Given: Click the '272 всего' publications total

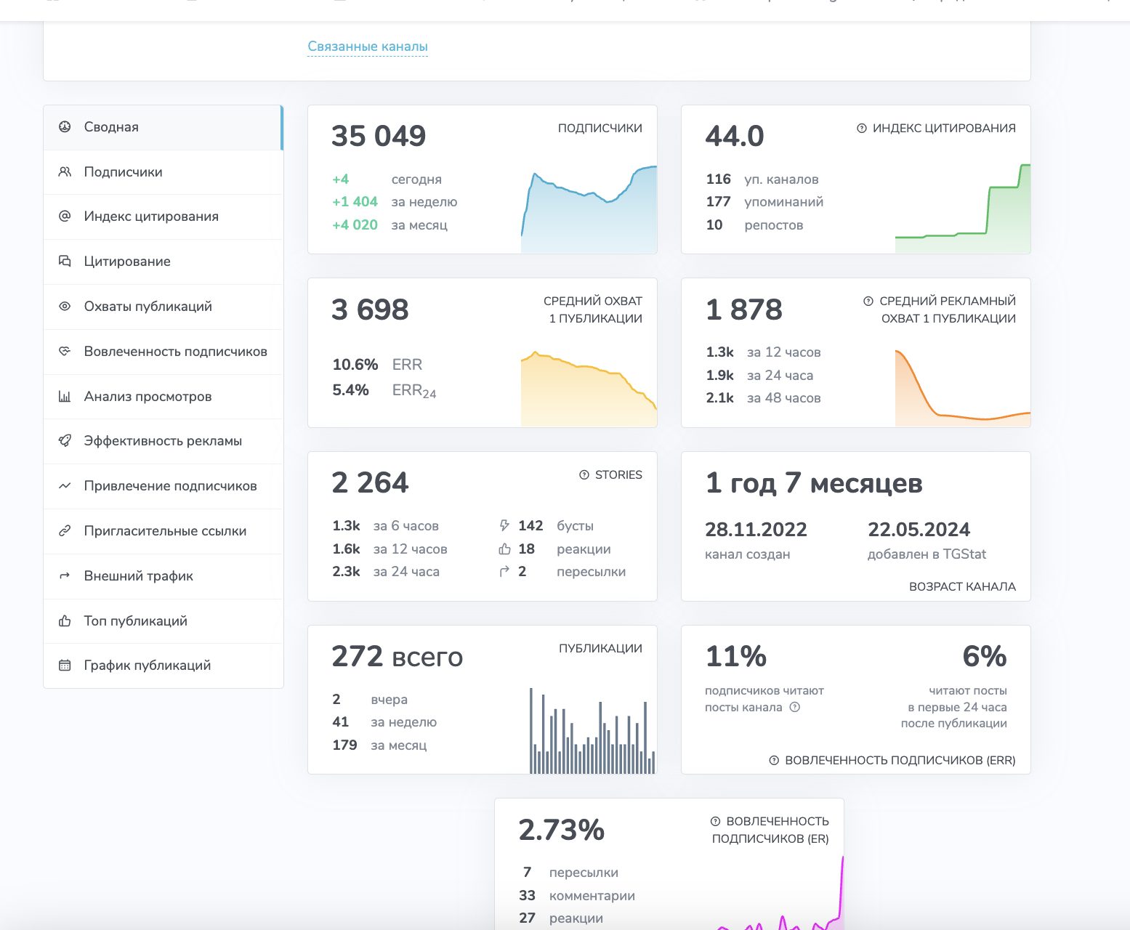Looking at the screenshot, I should [397, 657].
